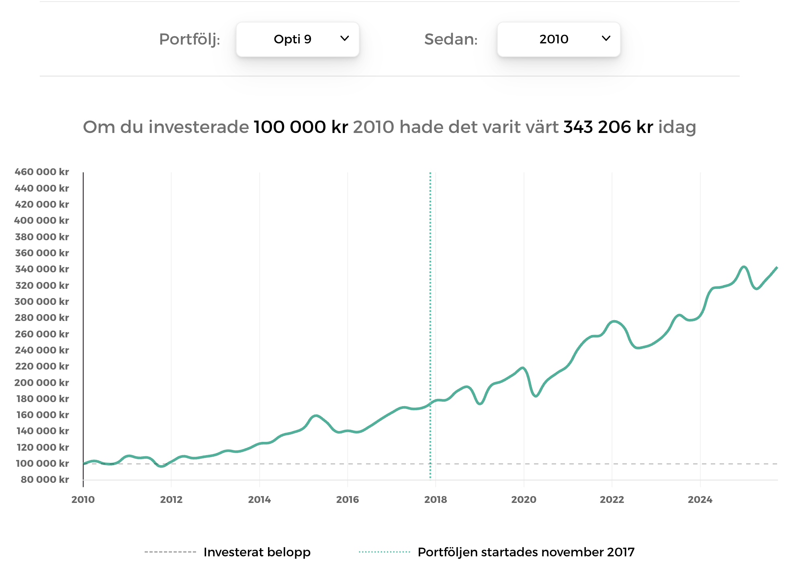Viewport: 802px width, 572px height.
Task: Click the vertical green dotted line on the chart
Action: [430, 321]
